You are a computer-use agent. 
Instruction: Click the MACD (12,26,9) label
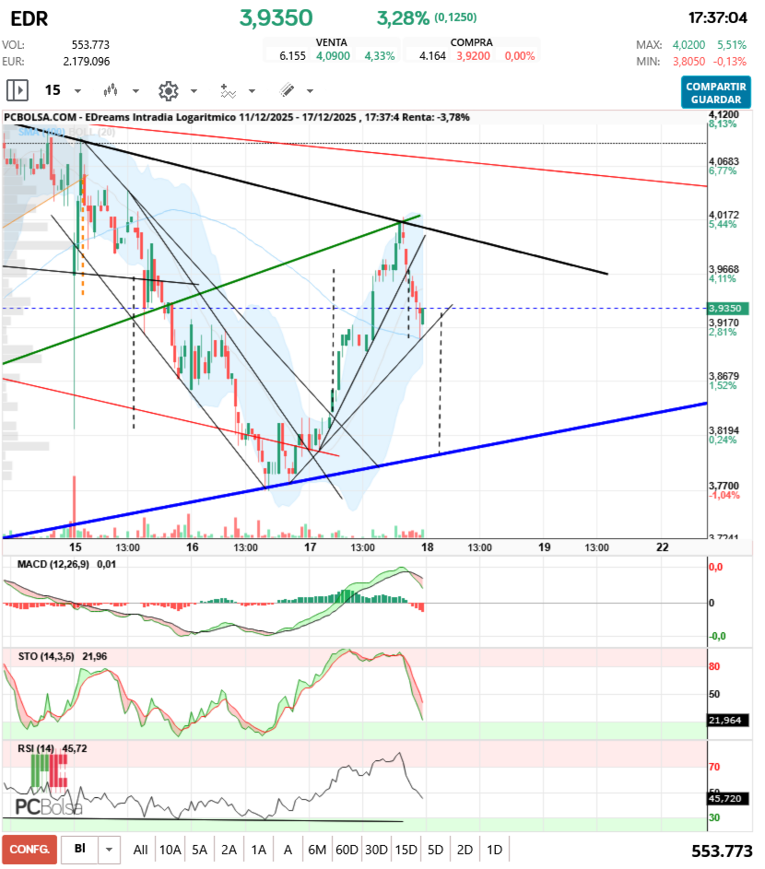click(x=53, y=564)
